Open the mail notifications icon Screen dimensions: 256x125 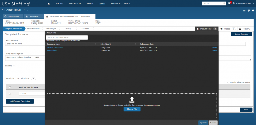tap(229, 3)
